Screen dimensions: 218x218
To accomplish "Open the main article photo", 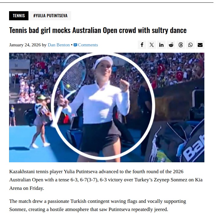I will point(107,107).
